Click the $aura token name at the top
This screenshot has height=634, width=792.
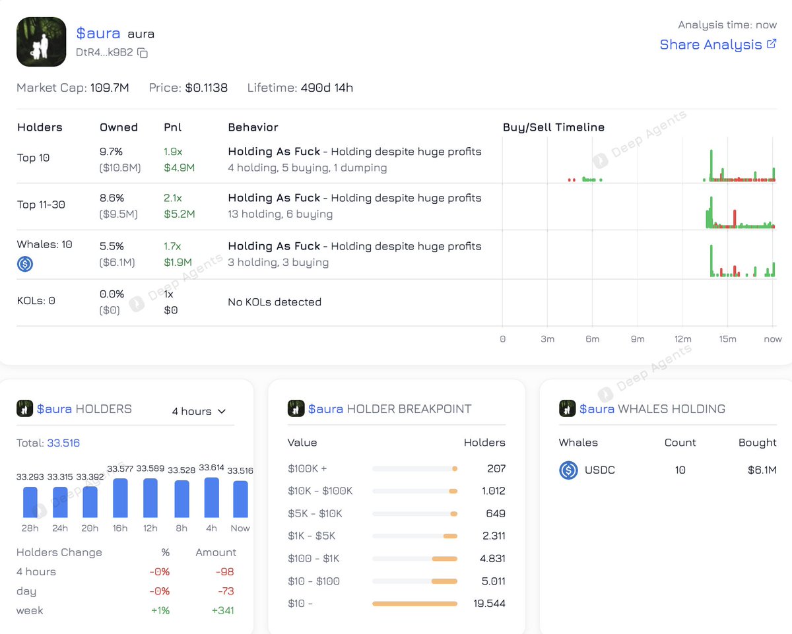click(x=98, y=33)
